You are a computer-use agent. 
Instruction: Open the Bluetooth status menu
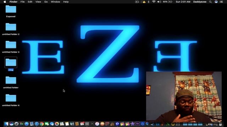[x=149, y=2]
